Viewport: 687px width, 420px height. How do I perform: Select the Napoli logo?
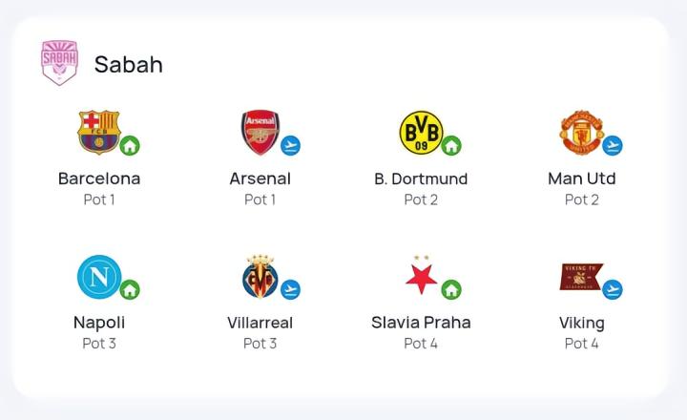(x=99, y=277)
